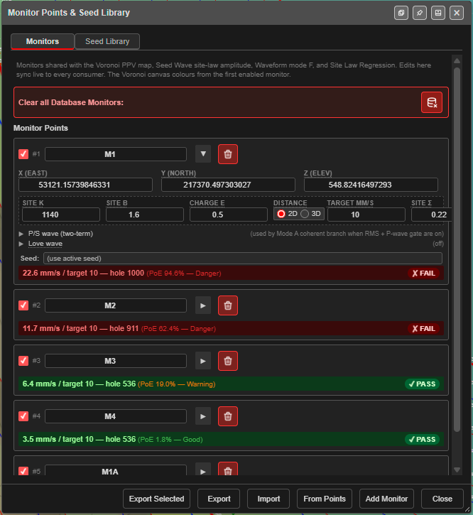473x515 pixels.
Task: Click the 'Clear all Database Monitors:' label
Action: (x=71, y=102)
